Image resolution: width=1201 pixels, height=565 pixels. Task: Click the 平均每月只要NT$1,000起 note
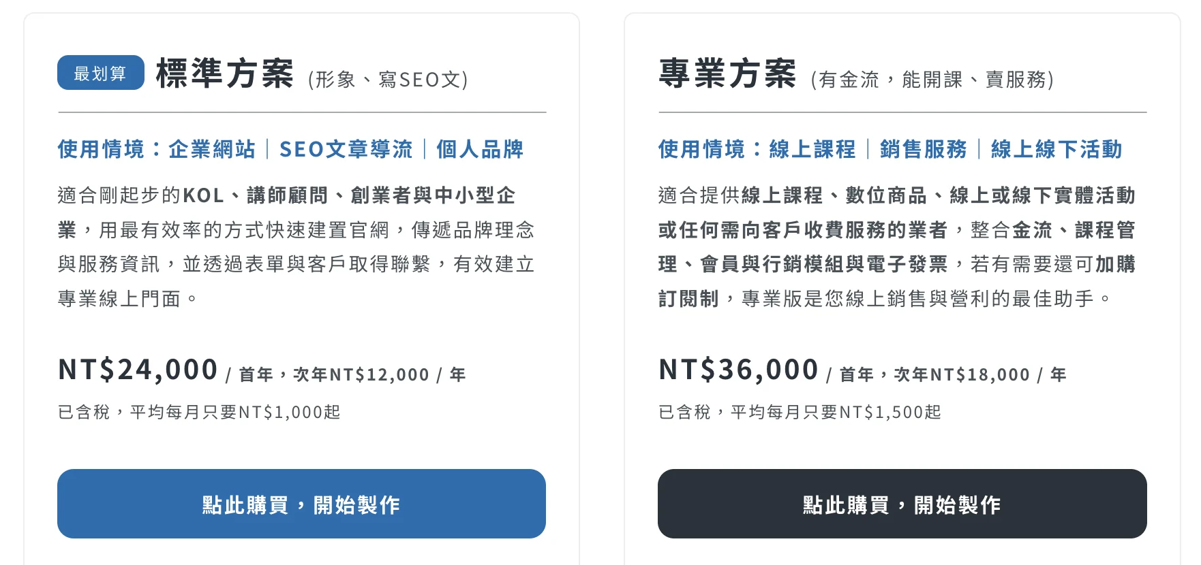235,412
